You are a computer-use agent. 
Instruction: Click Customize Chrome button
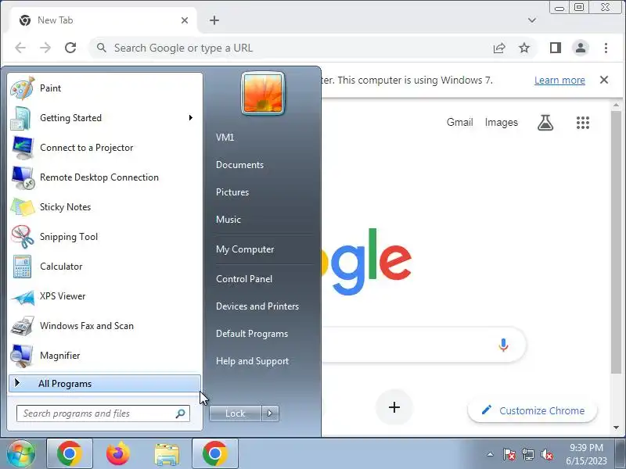pyautogui.click(x=533, y=410)
